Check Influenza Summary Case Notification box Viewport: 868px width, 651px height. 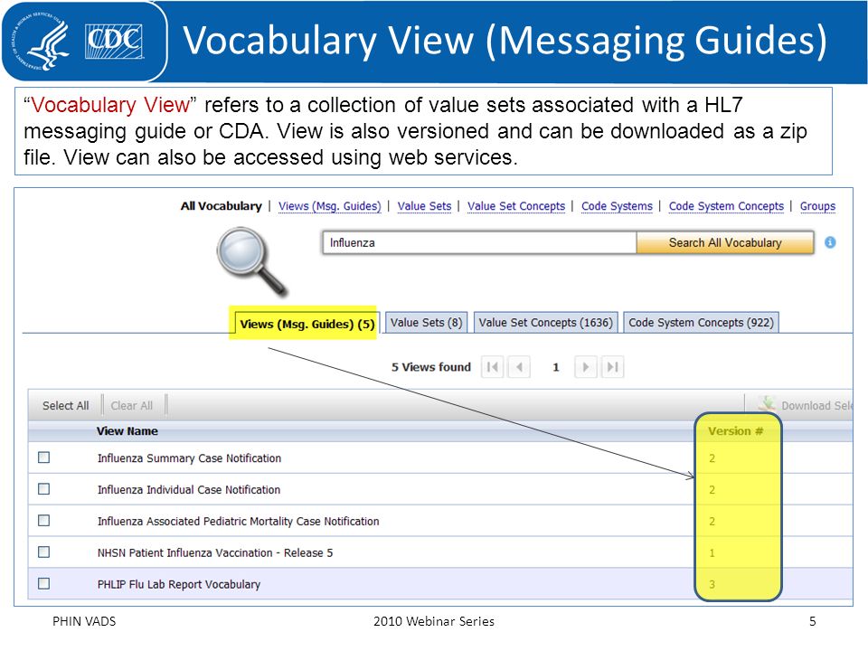(43, 458)
